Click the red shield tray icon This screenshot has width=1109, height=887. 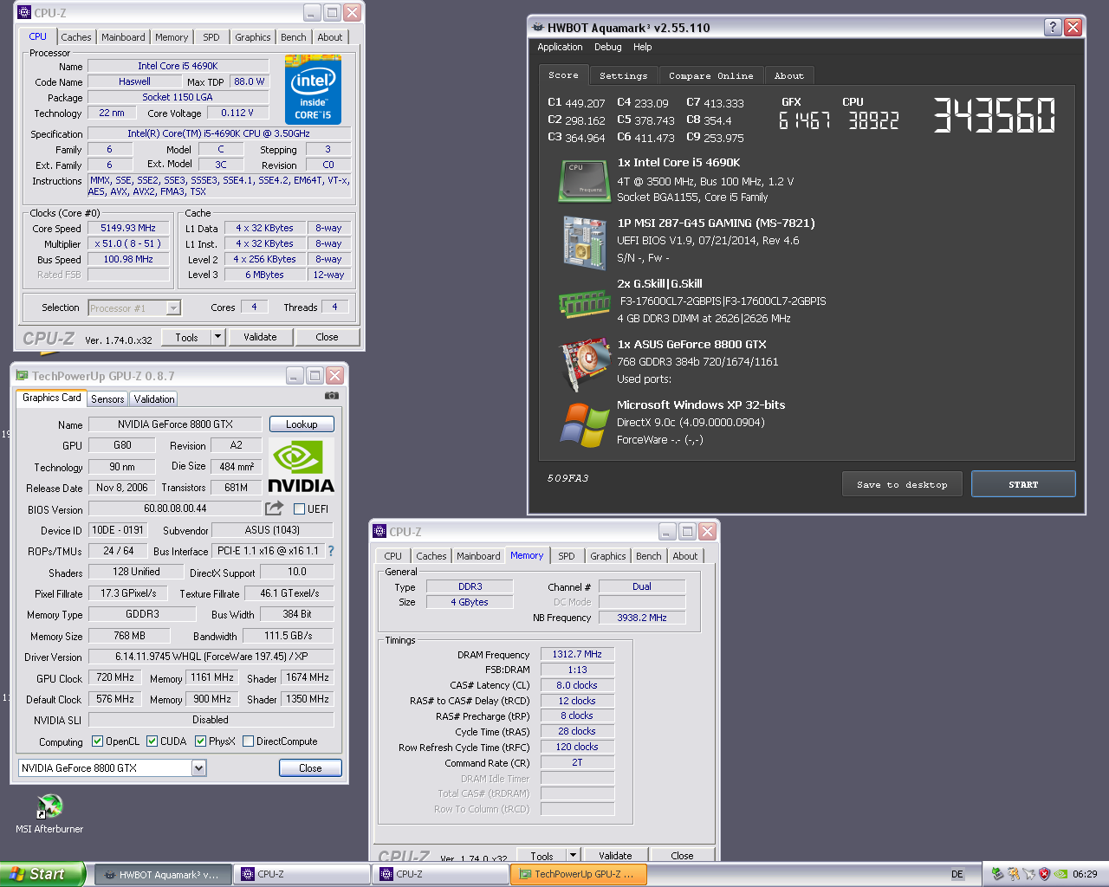click(x=1044, y=874)
